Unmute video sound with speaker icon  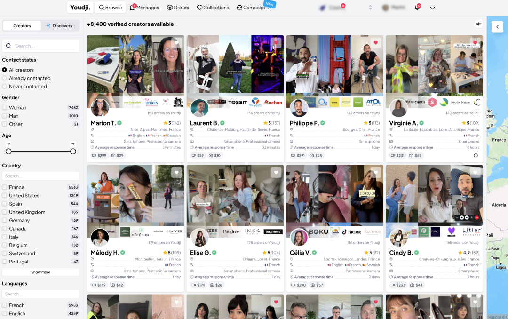478,24
